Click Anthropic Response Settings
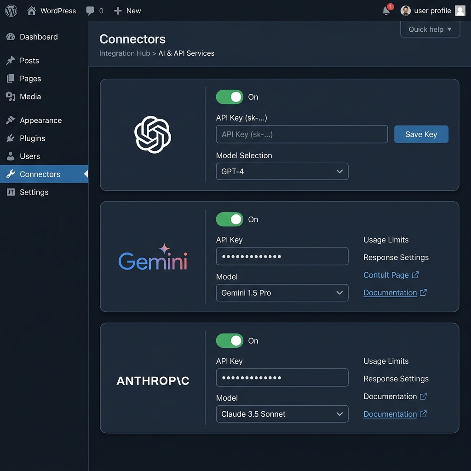The width and height of the screenshot is (471, 471). pyautogui.click(x=396, y=379)
